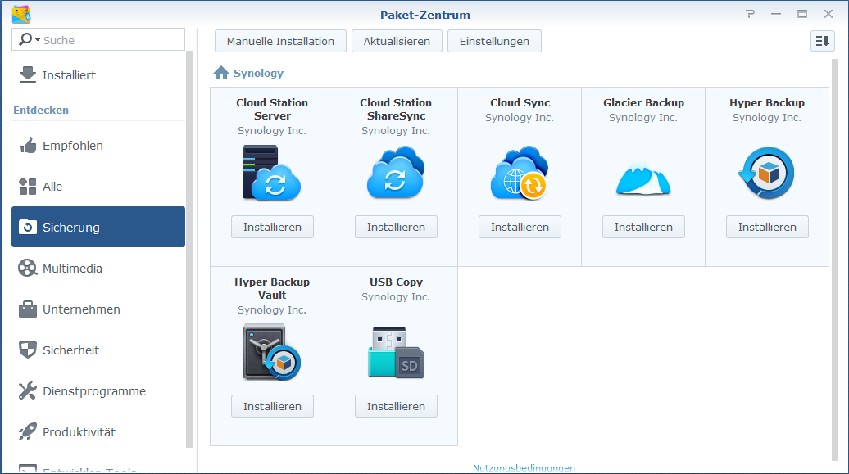Viewport: 849px width, 474px height.
Task: Toggle the sort/list view icon button
Action: [822, 41]
